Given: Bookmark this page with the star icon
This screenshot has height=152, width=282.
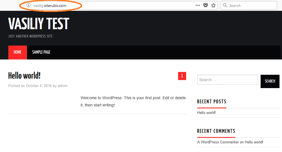Looking at the screenshot, I should pos(213,5).
